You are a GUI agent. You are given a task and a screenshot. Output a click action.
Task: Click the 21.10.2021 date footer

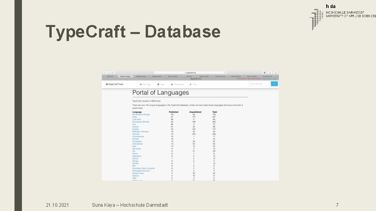point(57,205)
